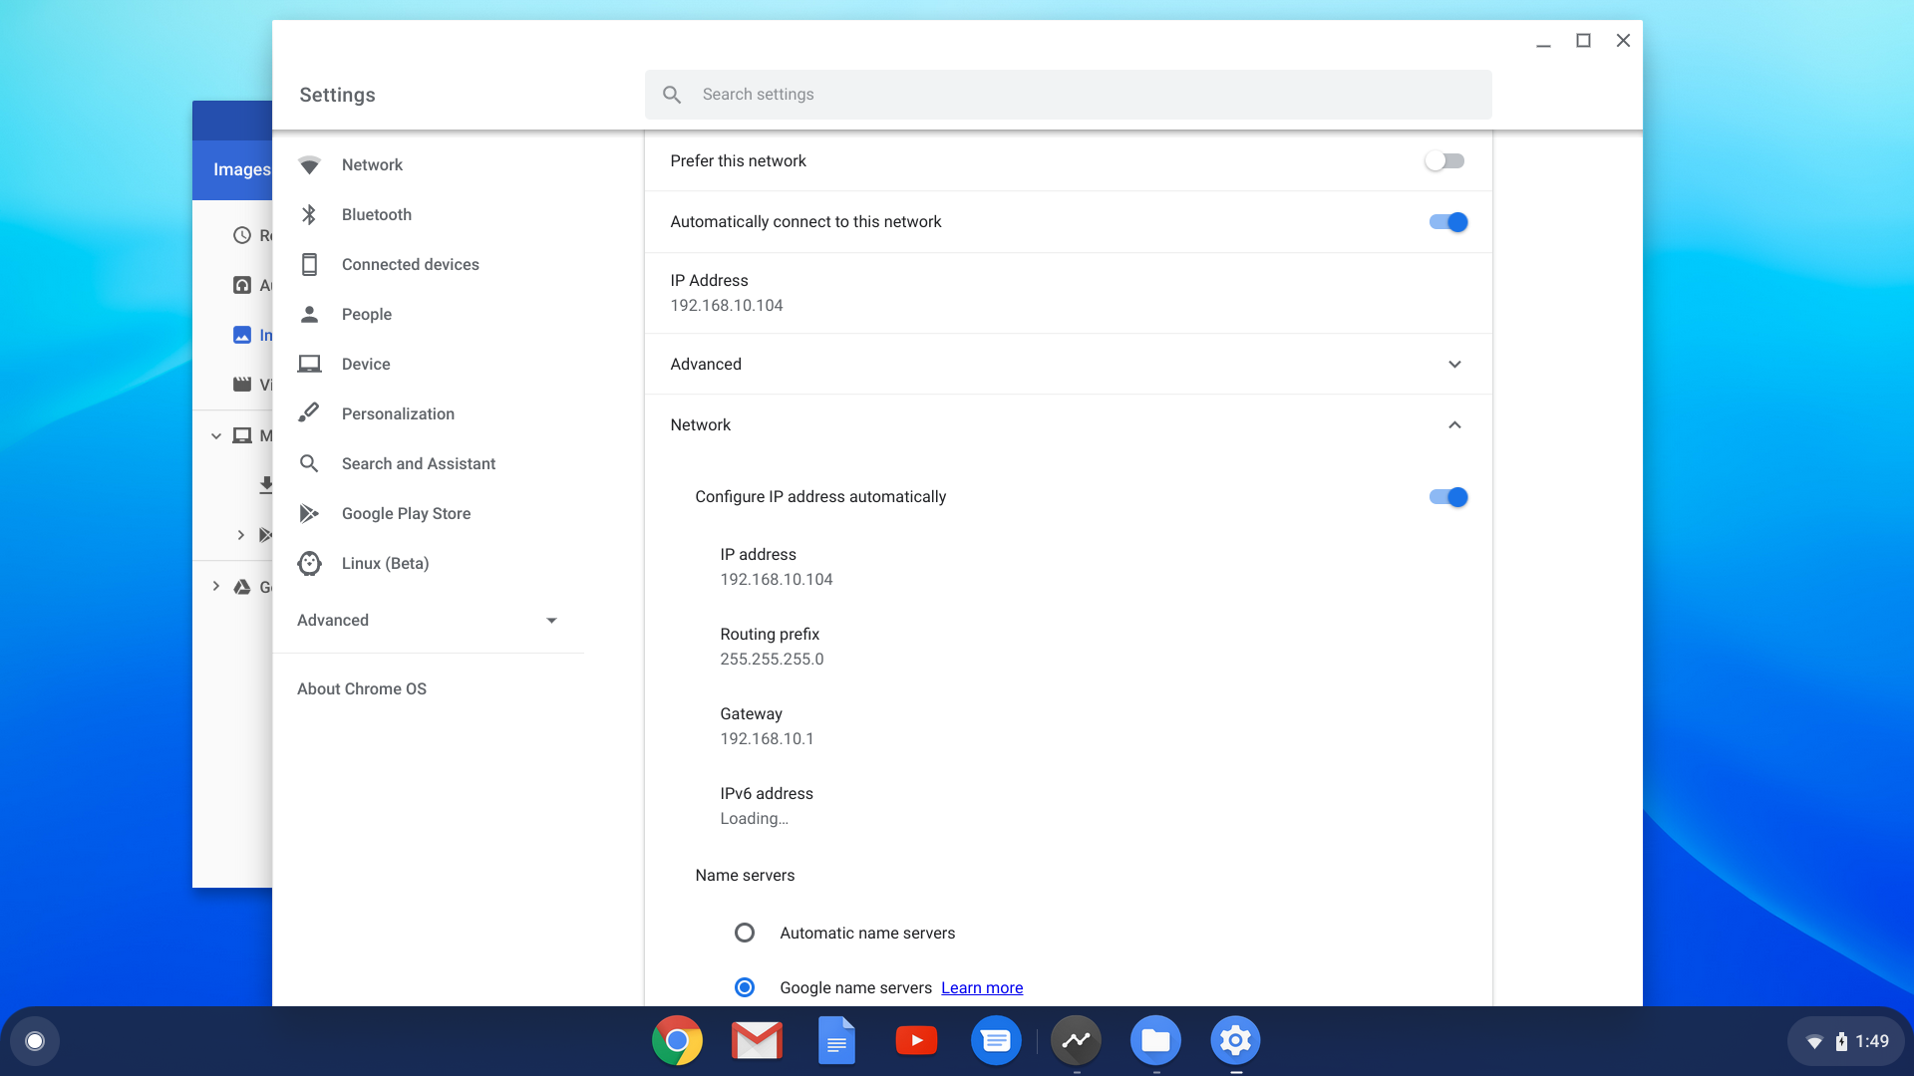
Task: Click About Chrome OS settings item
Action: click(362, 688)
